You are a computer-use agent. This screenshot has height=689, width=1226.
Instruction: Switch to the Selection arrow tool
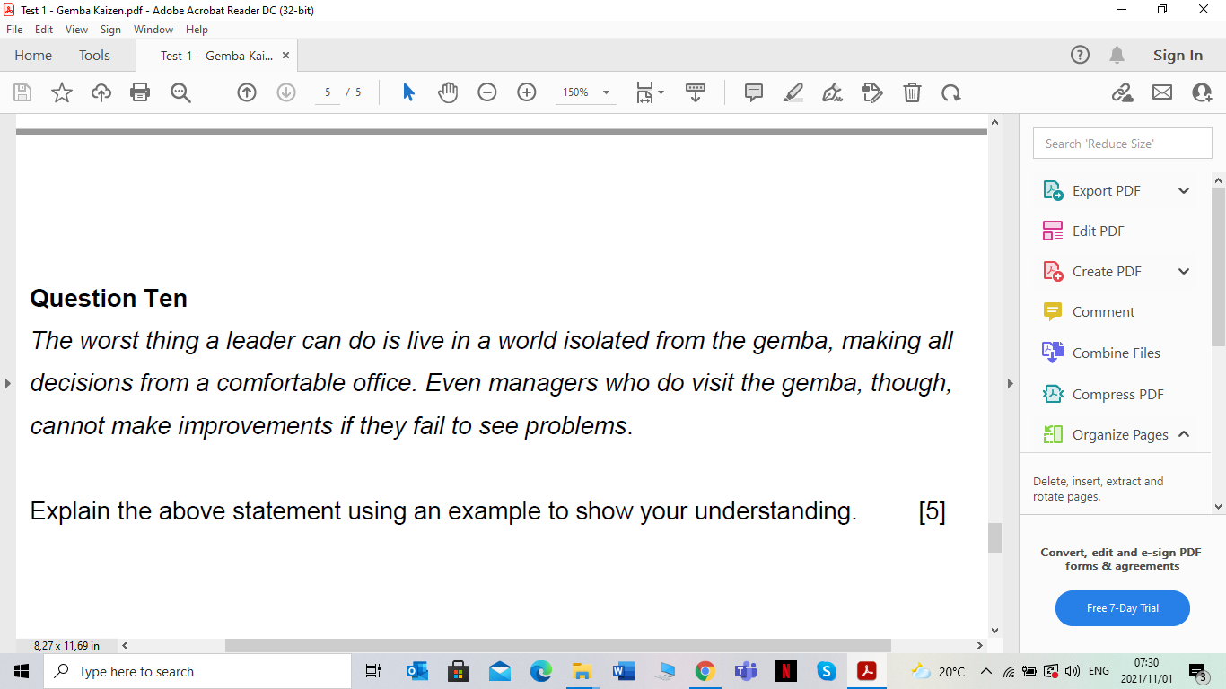[x=407, y=92]
